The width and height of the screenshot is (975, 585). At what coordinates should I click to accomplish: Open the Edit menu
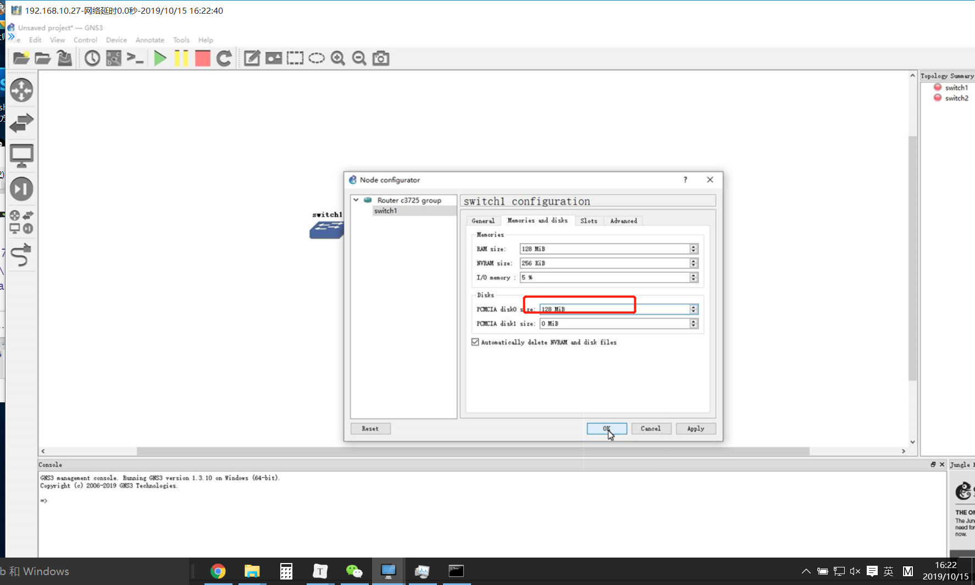click(35, 40)
